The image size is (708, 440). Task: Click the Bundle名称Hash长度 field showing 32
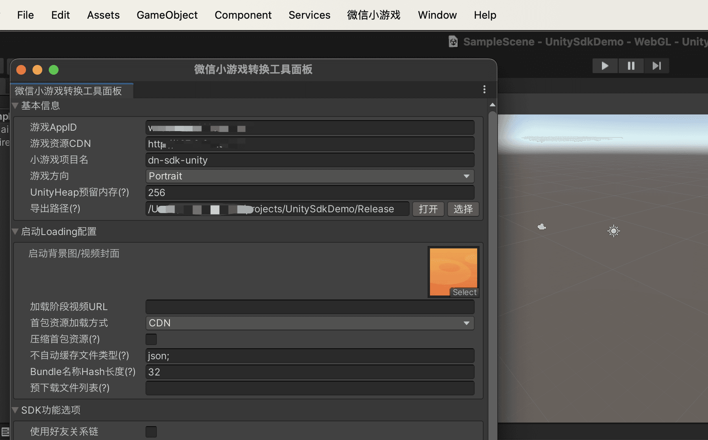(x=310, y=372)
